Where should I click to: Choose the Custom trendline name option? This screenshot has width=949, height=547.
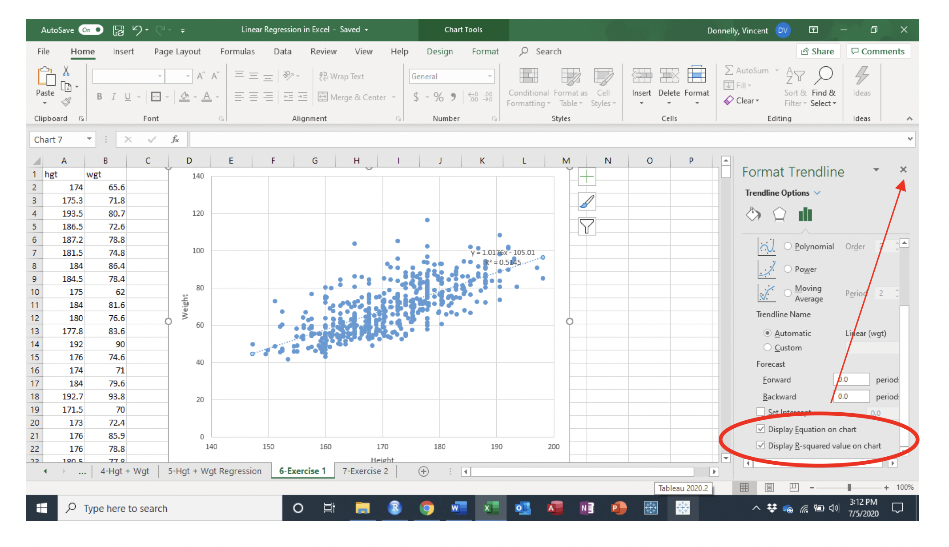pos(768,348)
